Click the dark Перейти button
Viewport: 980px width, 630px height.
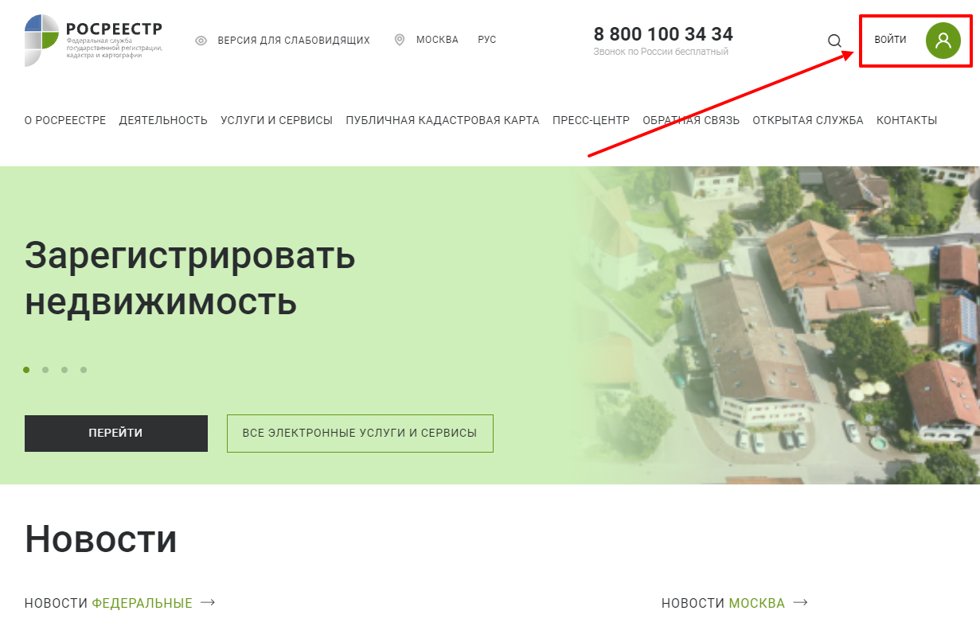point(116,434)
